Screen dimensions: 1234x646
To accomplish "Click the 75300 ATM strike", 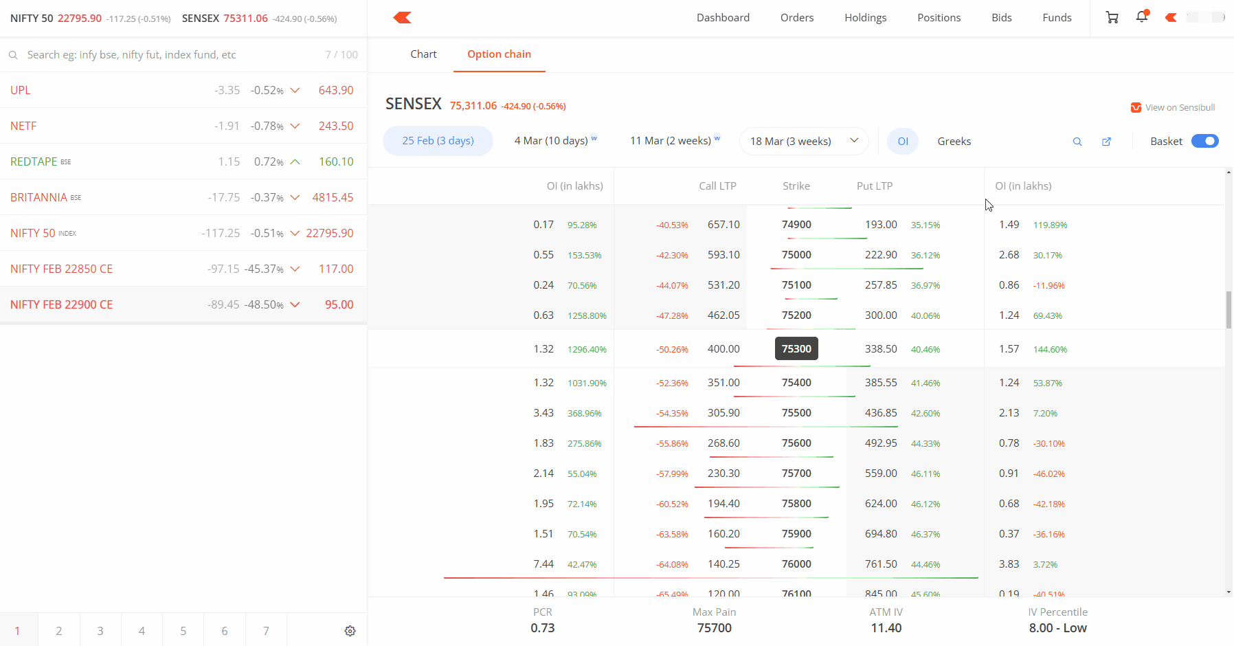I will (796, 348).
